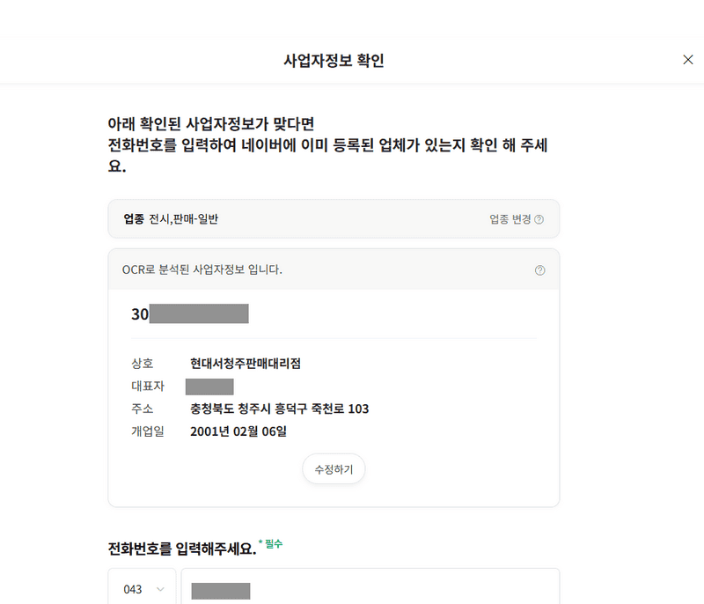Click the 개업일 date 2001년 02월 06일
Viewport: 704px width, 604px height.
click(238, 431)
